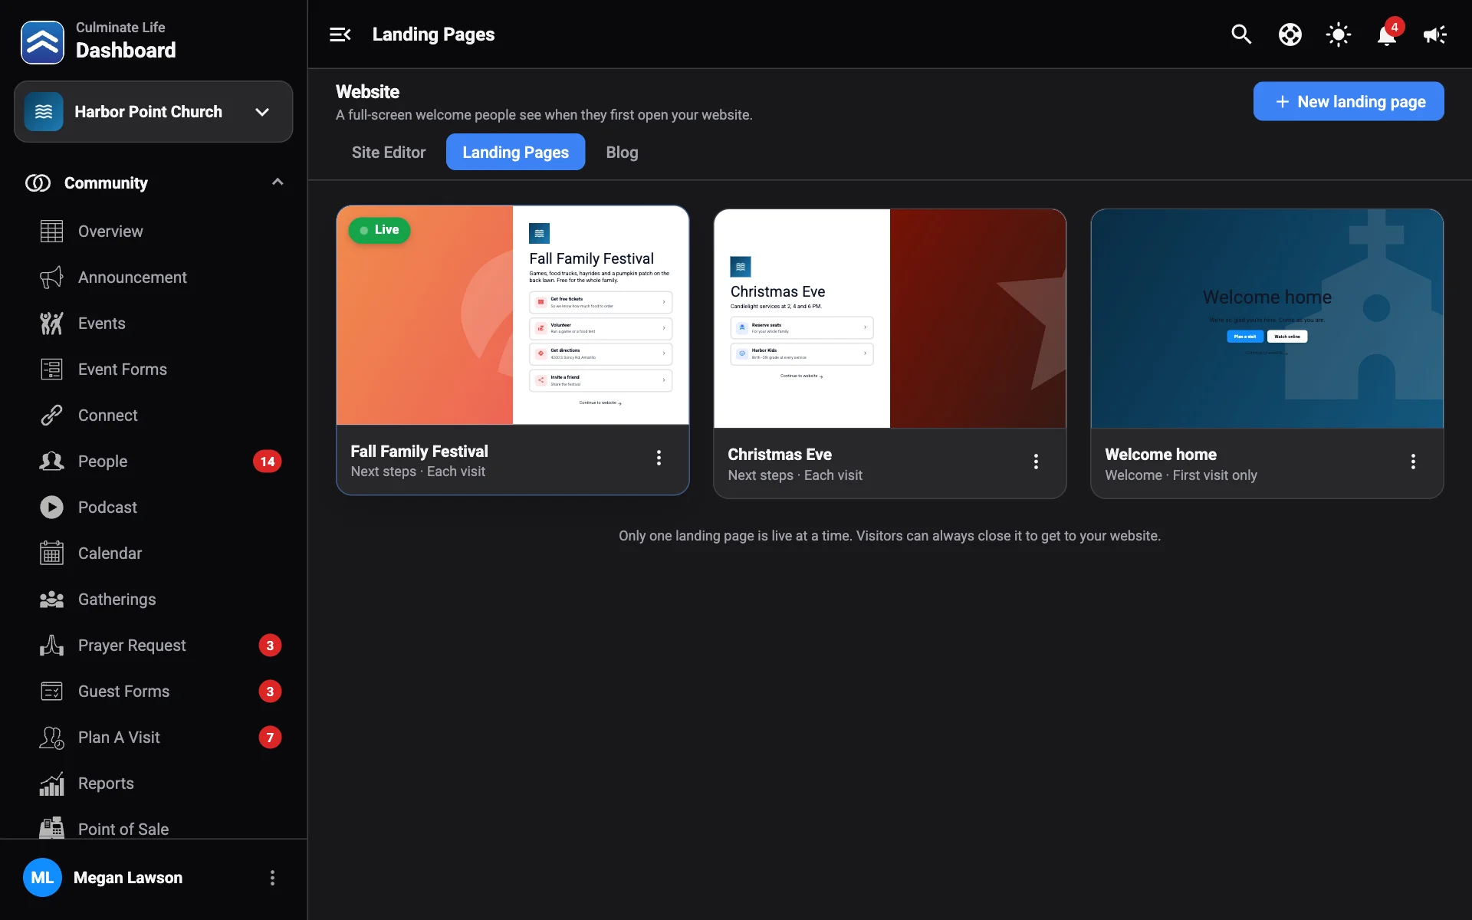Click the Megan Lawson user name
The image size is (1472, 920).
pos(128,878)
